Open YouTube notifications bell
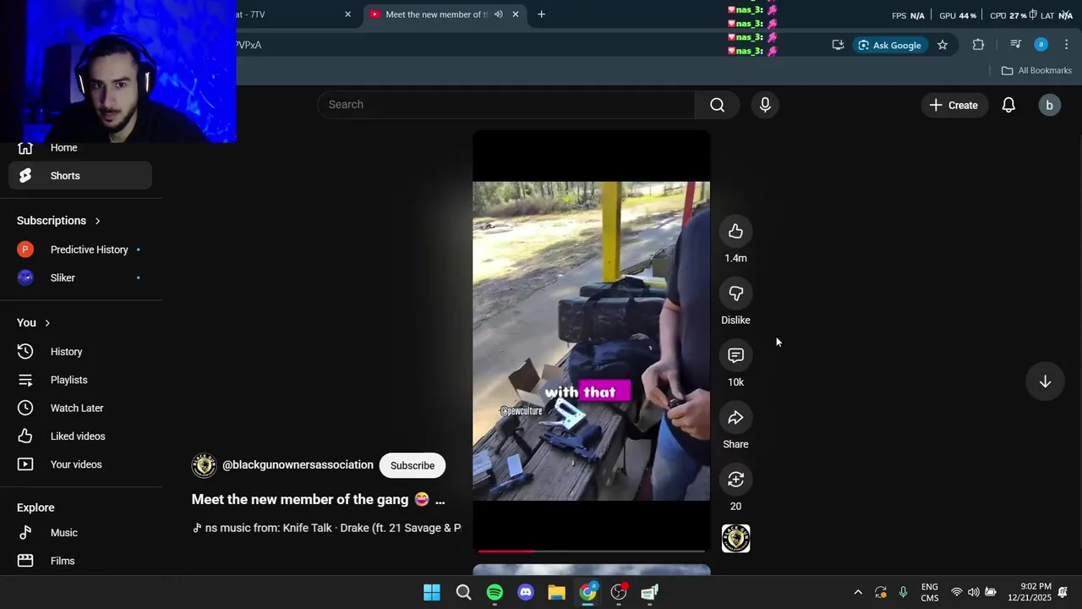This screenshot has width=1082, height=609. pos(1008,105)
